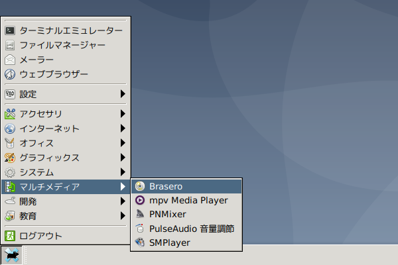Screen dimensions: 398x265
Task: Launch ウェブブラウザー menu entry
Action: (66, 74)
